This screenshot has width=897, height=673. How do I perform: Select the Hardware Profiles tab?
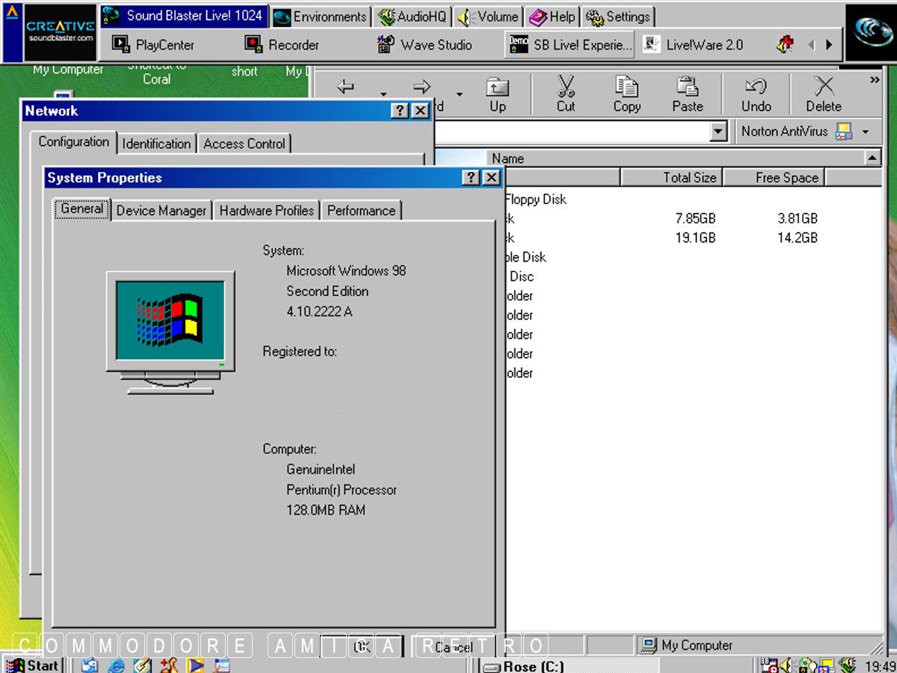266,211
